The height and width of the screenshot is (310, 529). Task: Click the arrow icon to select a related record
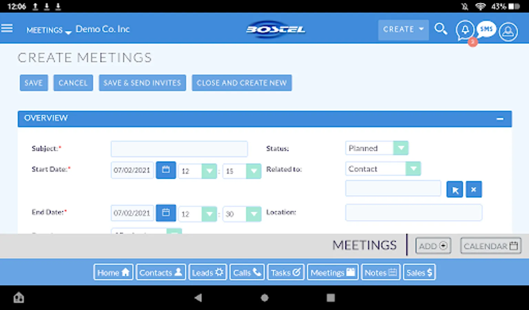(455, 189)
